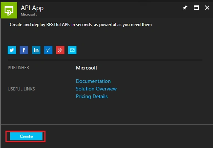Viewport: 213px width, 148px height.
Task: Share API App on Twitter
Action: pyautogui.click(x=12, y=50)
